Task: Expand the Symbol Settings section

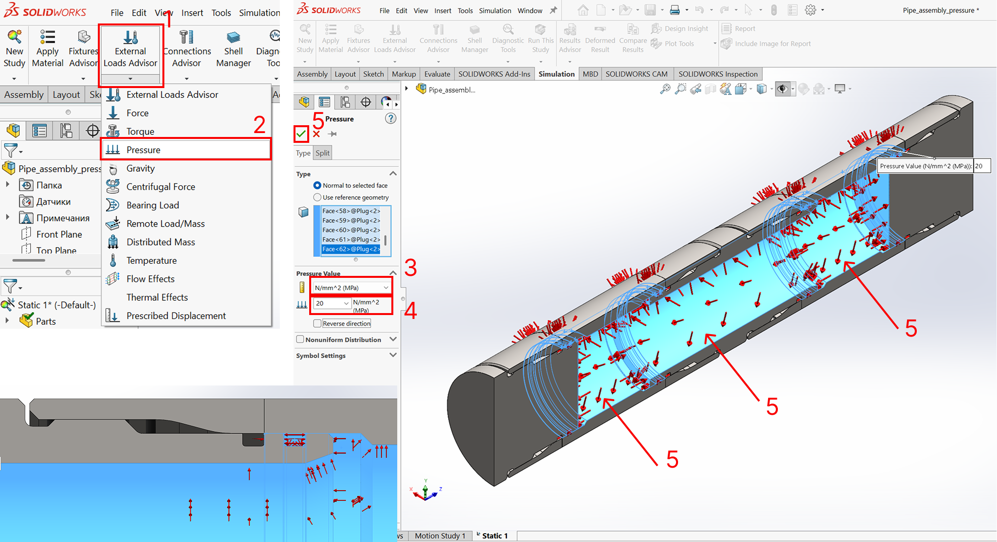Action: click(393, 355)
